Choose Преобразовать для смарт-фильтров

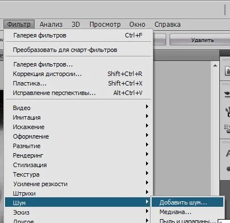pyautogui.click(x=78, y=50)
